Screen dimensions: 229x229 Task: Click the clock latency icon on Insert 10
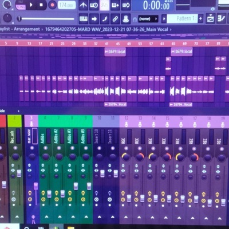click(x=96, y=199)
